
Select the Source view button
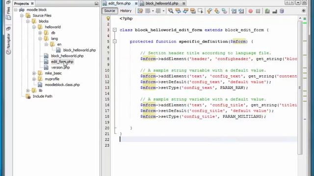109,11
